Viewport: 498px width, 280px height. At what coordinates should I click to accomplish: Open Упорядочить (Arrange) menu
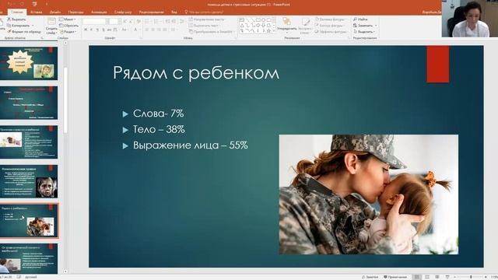(287, 25)
